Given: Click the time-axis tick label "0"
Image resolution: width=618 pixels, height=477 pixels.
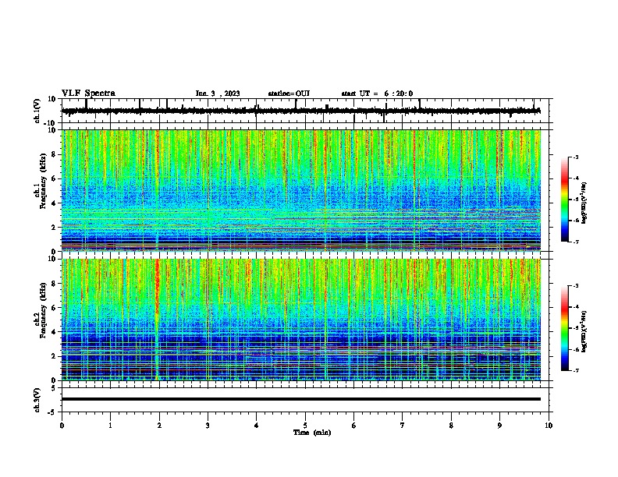Looking at the screenshot, I should click(x=62, y=426).
